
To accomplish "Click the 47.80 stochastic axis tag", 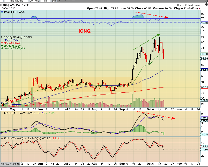I will click(204, 149).
